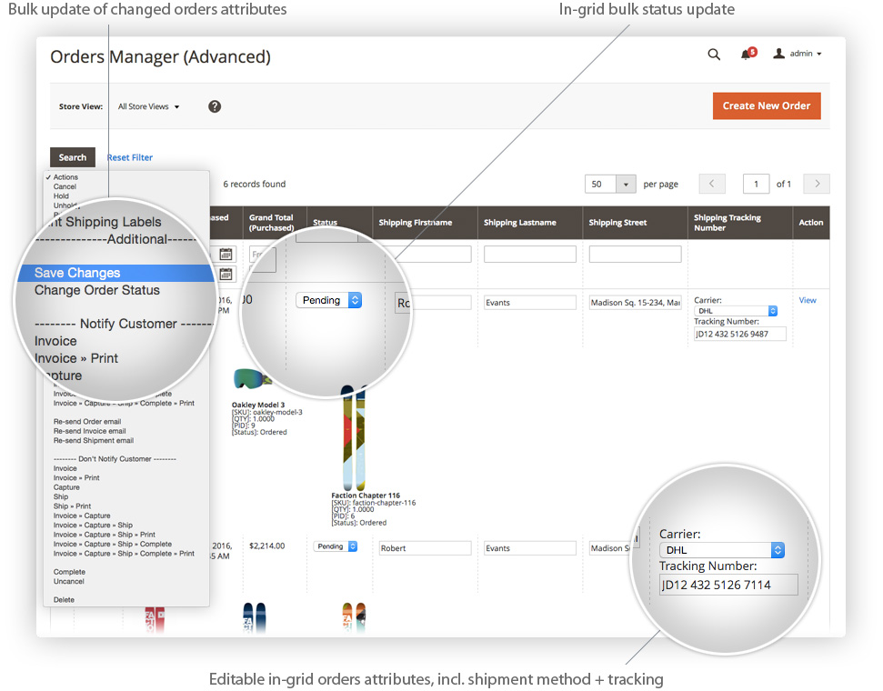Choose Save Changes in the Actions menu
Image resolution: width=883 pixels, height=691 pixels.
115,273
